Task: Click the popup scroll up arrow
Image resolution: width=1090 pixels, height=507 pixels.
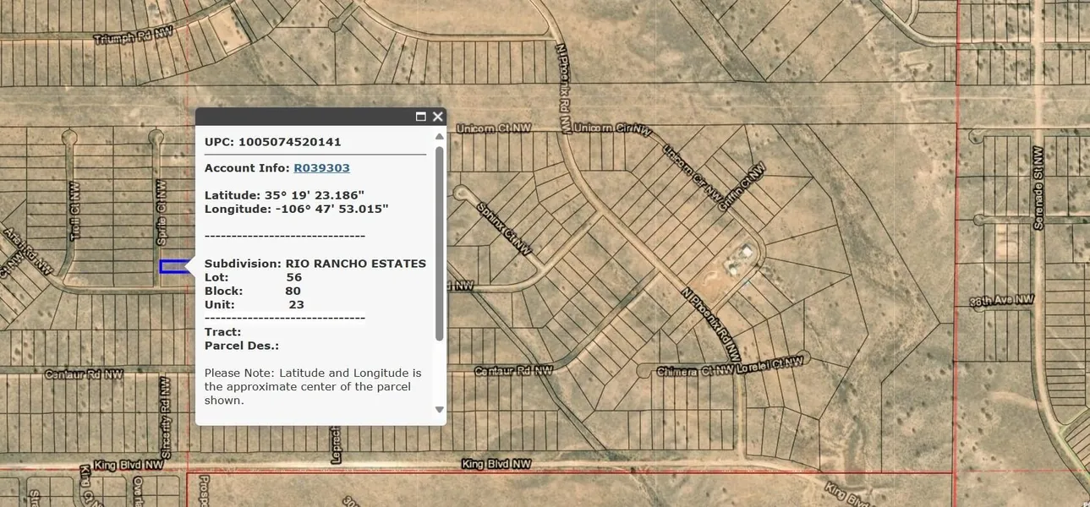Action: pos(439,136)
